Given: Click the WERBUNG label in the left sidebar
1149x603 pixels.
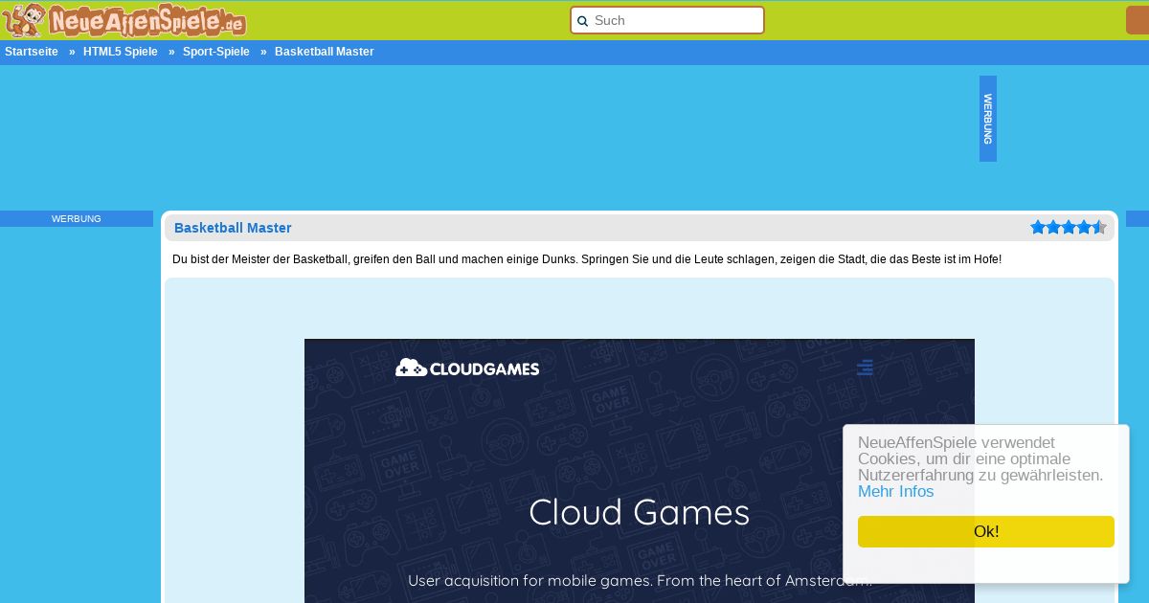Looking at the screenshot, I should 77,219.
